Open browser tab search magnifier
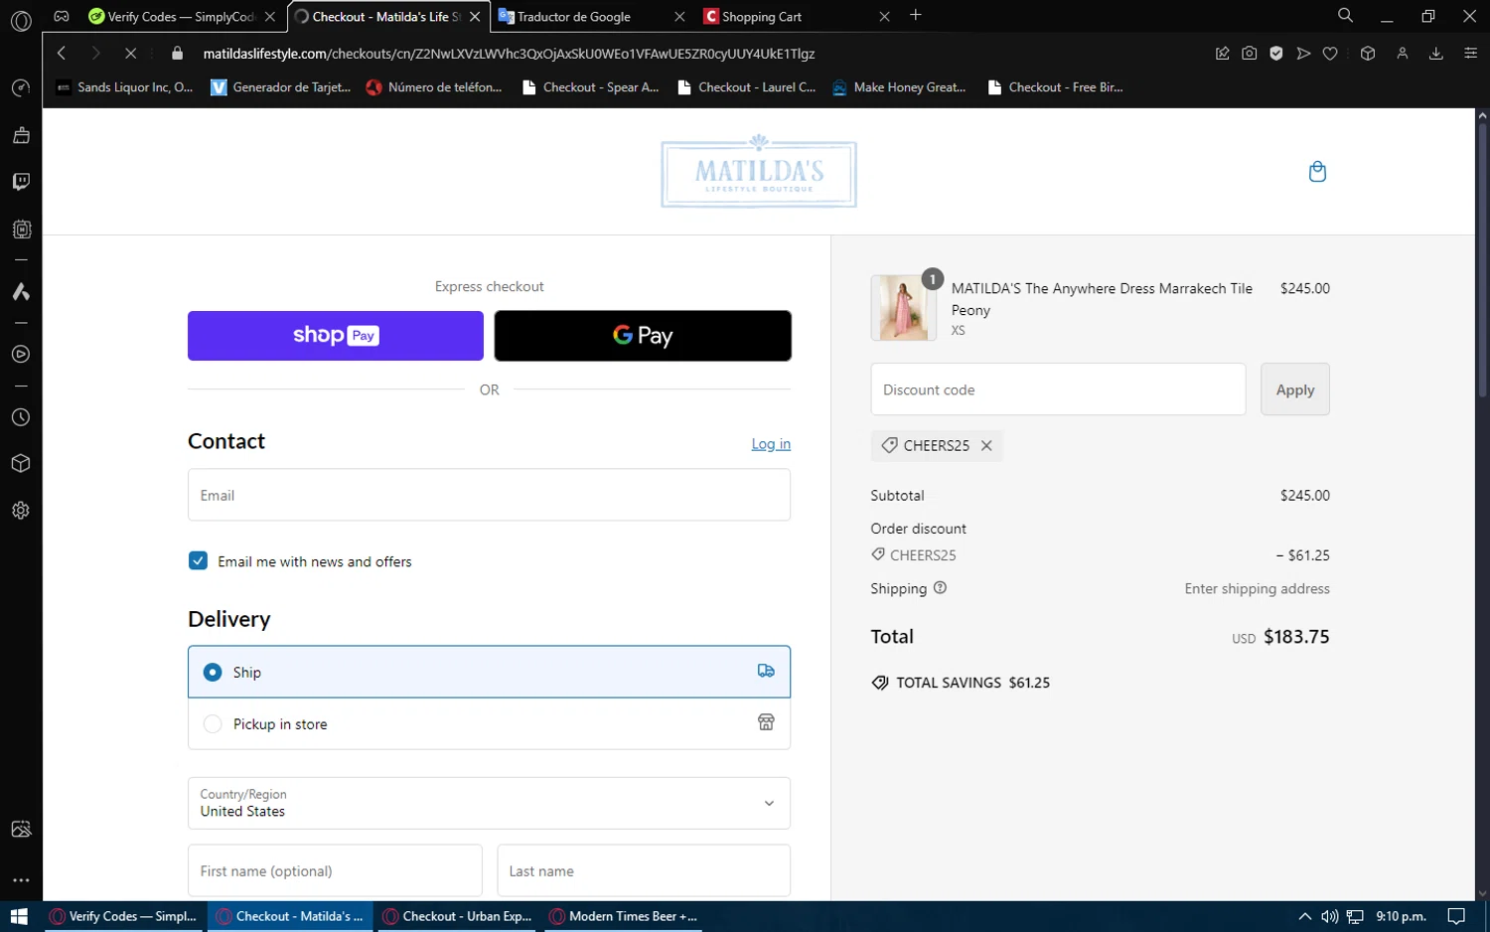Viewport: 1490px width, 932px height. point(1345,16)
